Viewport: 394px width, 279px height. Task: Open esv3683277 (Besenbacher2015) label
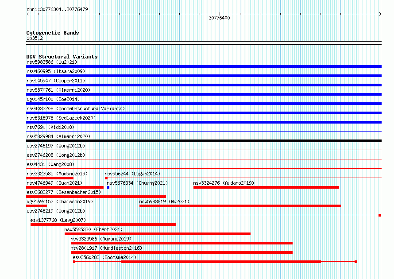tap(64, 192)
